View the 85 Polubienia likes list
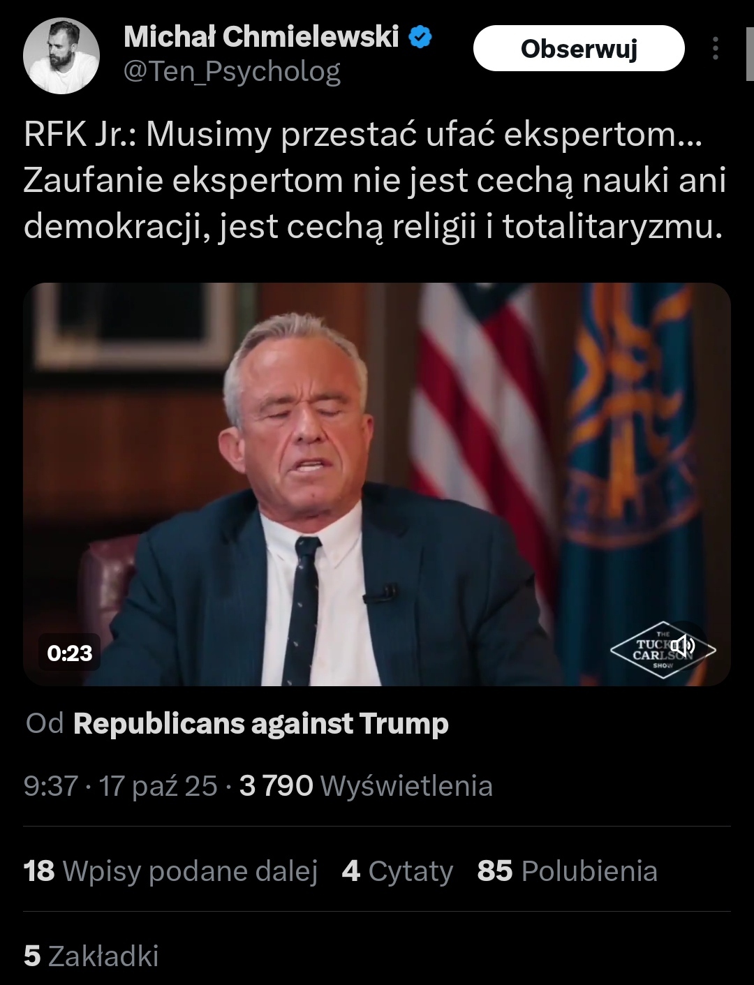The height and width of the screenshot is (985, 754). [x=567, y=871]
